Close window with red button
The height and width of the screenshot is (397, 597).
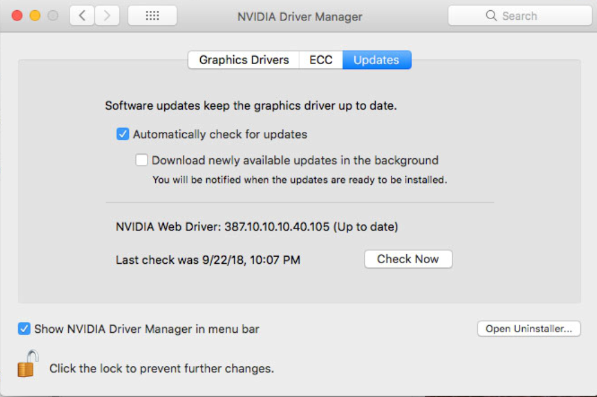pyautogui.click(x=17, y=16)
